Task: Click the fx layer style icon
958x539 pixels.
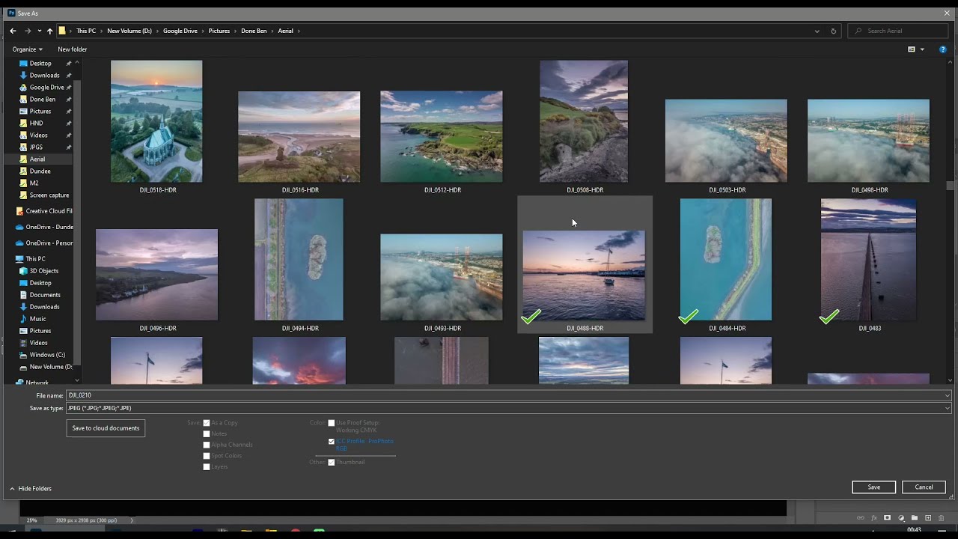Action: tap(874, 518)
